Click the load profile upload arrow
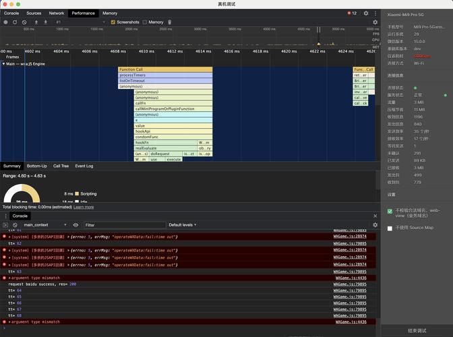The height and width of the screenshot is (337, 453). (36, 22)
